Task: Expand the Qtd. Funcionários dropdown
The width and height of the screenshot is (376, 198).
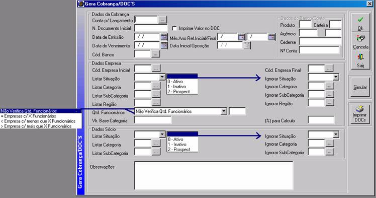Action: (x=224, y=111)
